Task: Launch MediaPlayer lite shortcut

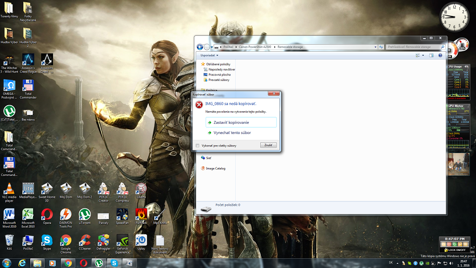Action: pos(28,191)
